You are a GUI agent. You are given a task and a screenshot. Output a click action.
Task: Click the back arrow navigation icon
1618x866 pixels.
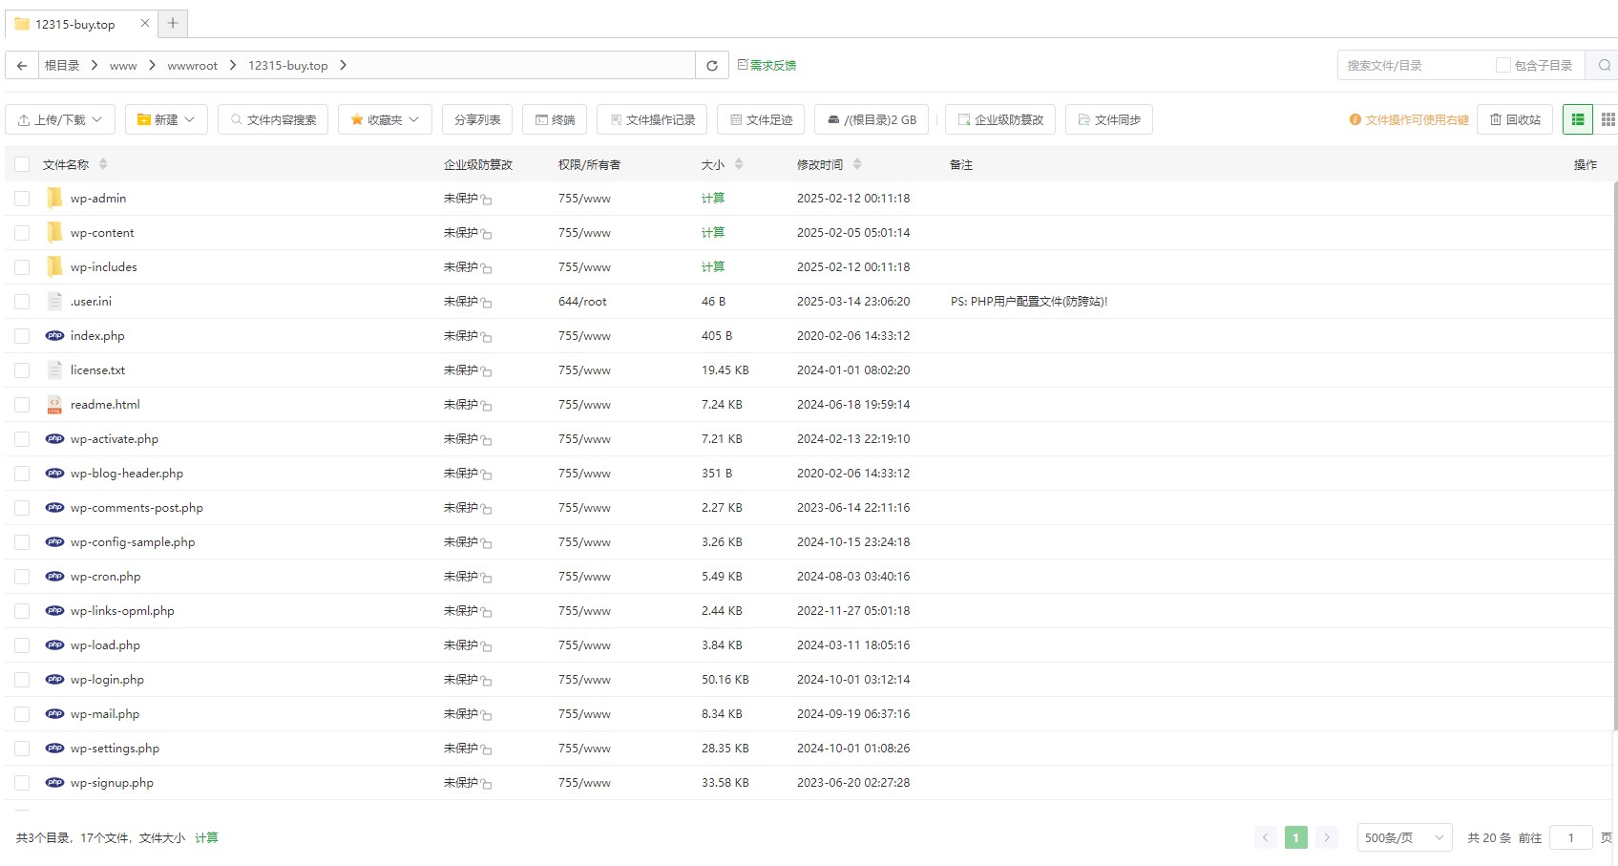click(22, 65)
